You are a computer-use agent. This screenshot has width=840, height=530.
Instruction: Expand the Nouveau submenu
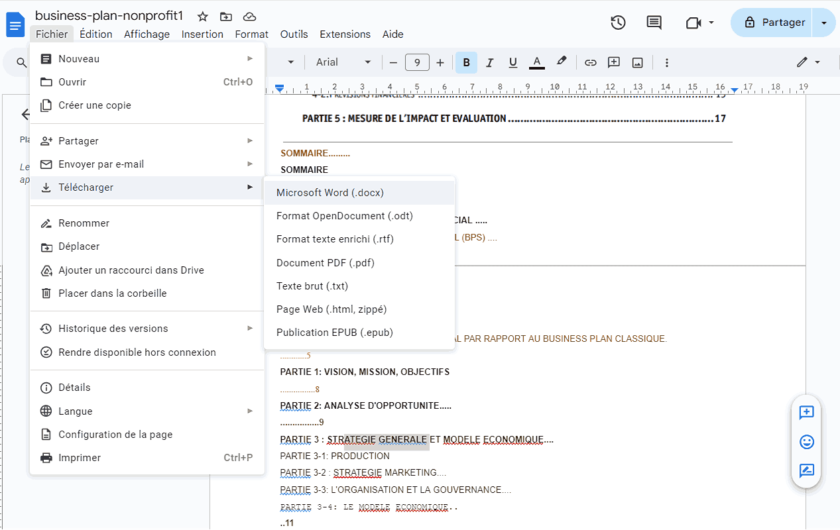tap(147, 59)
